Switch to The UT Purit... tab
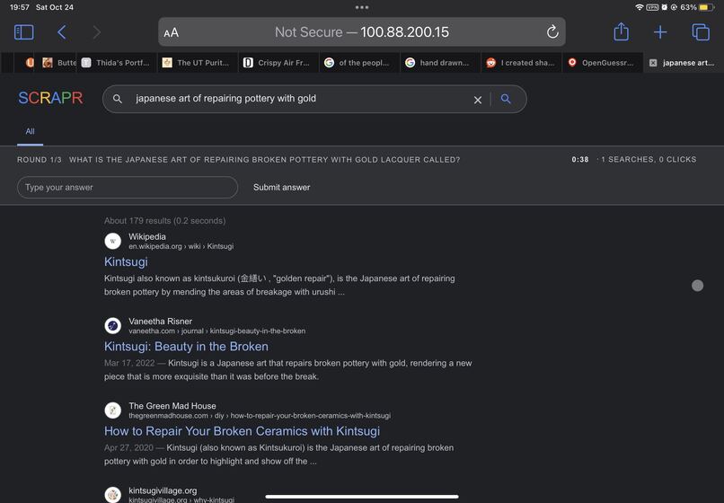The width and height of the screenshot is (724, 503). pos(198,62)
